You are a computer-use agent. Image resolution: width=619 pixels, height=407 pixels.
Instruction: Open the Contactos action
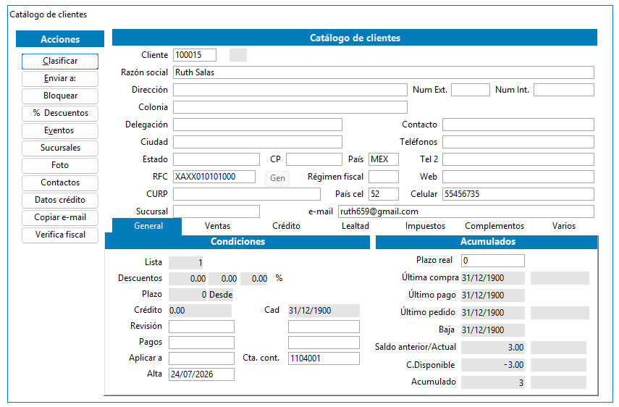60,182
